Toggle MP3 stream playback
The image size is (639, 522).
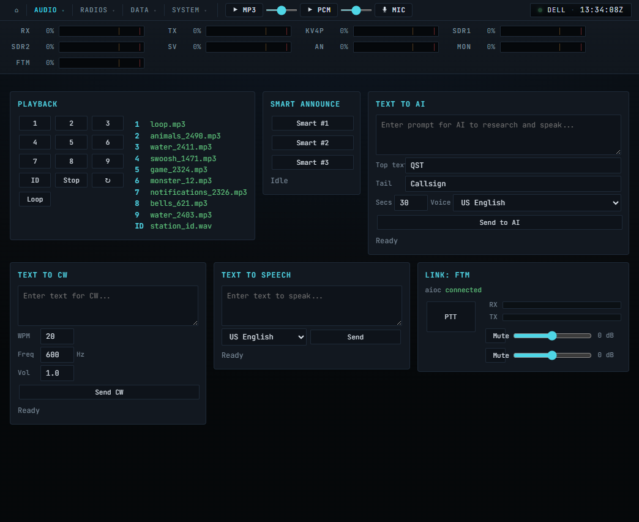click(244, 10)
